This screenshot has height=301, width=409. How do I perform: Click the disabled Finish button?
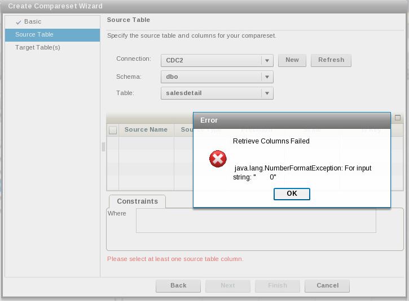click(278, 286)
